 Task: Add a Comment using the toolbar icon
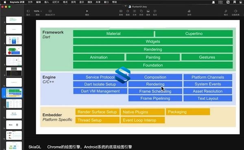point(155,11)
